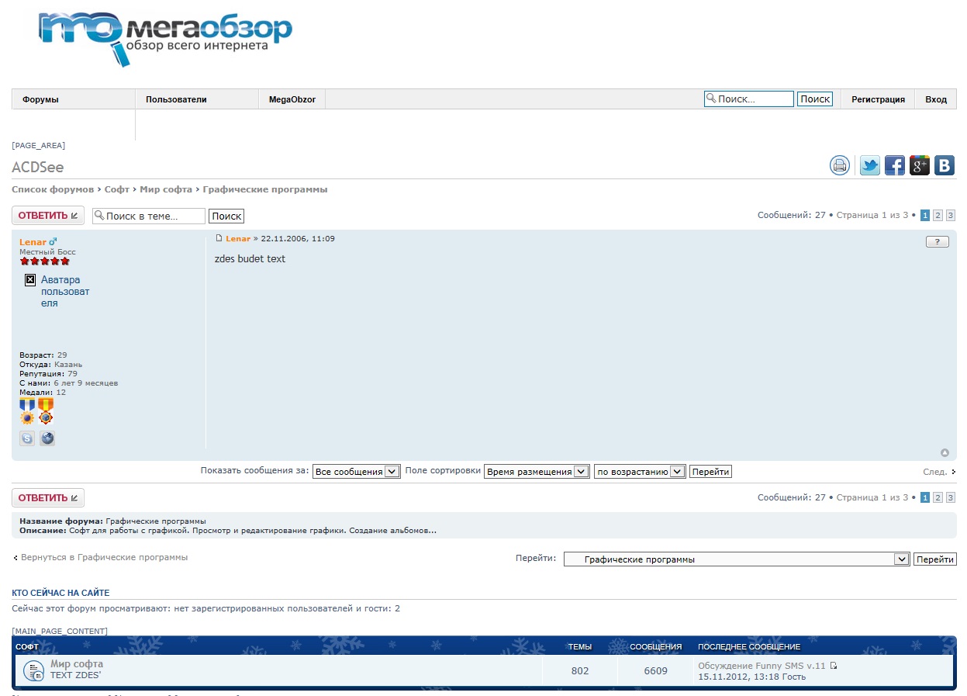Open the Мир софта forum link

point(77,664)
